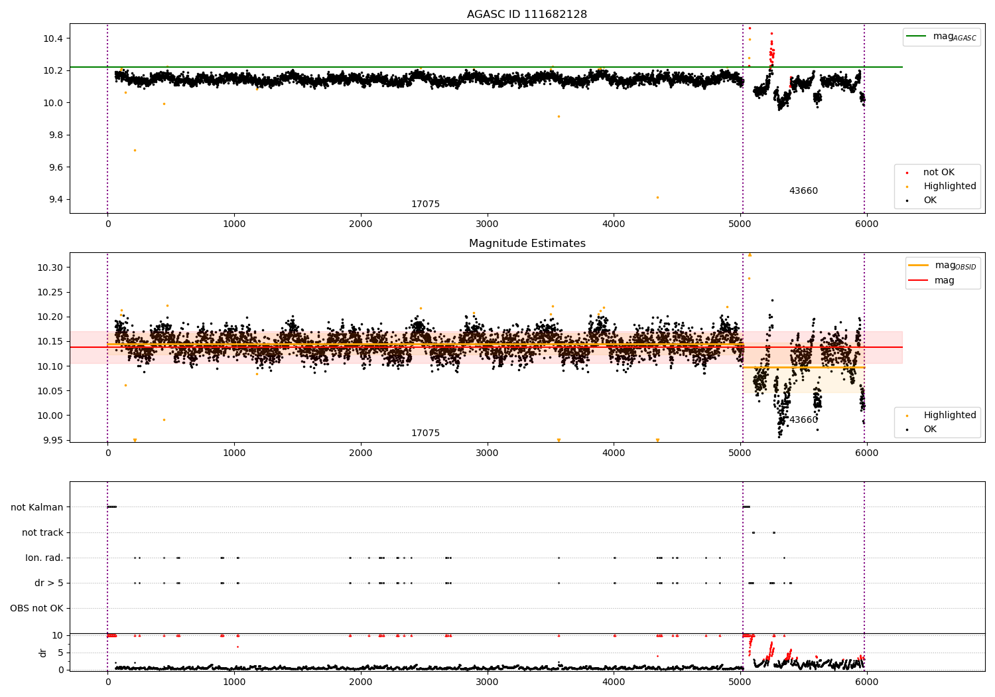This screenshot has width=995, height=697.
Task: Select 'OK' entry below Highlighted in AGASC ID plot legend
Action: pyautogui.click(x=930, y=200)
